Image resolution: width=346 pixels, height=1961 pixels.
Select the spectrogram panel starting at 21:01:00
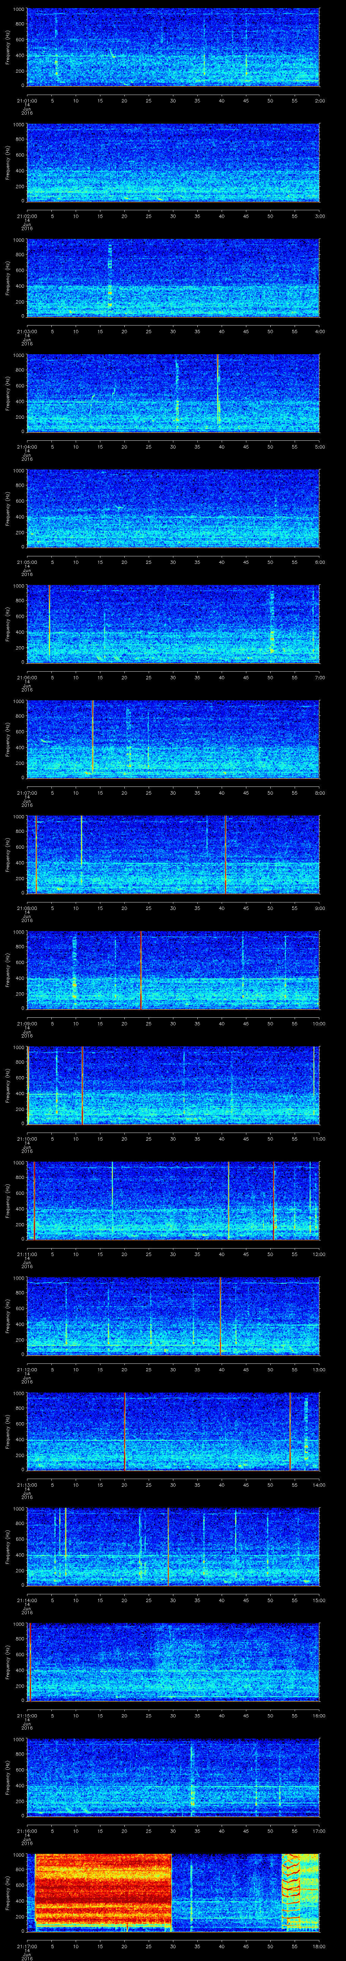(x=173, y=46)
